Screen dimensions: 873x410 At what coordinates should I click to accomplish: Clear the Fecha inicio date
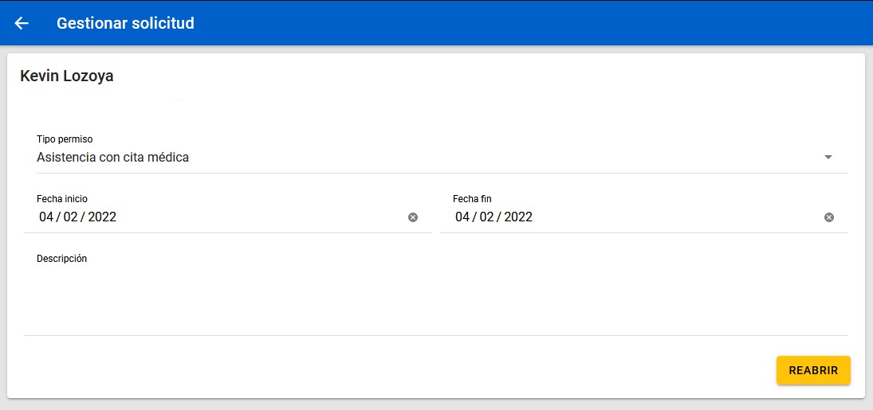click(x=413, y=217)
